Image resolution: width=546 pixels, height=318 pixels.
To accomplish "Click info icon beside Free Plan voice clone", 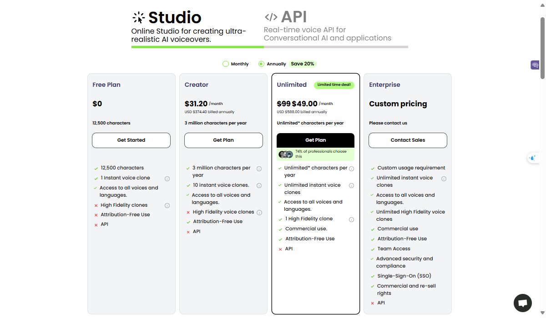I will point(167,179).
